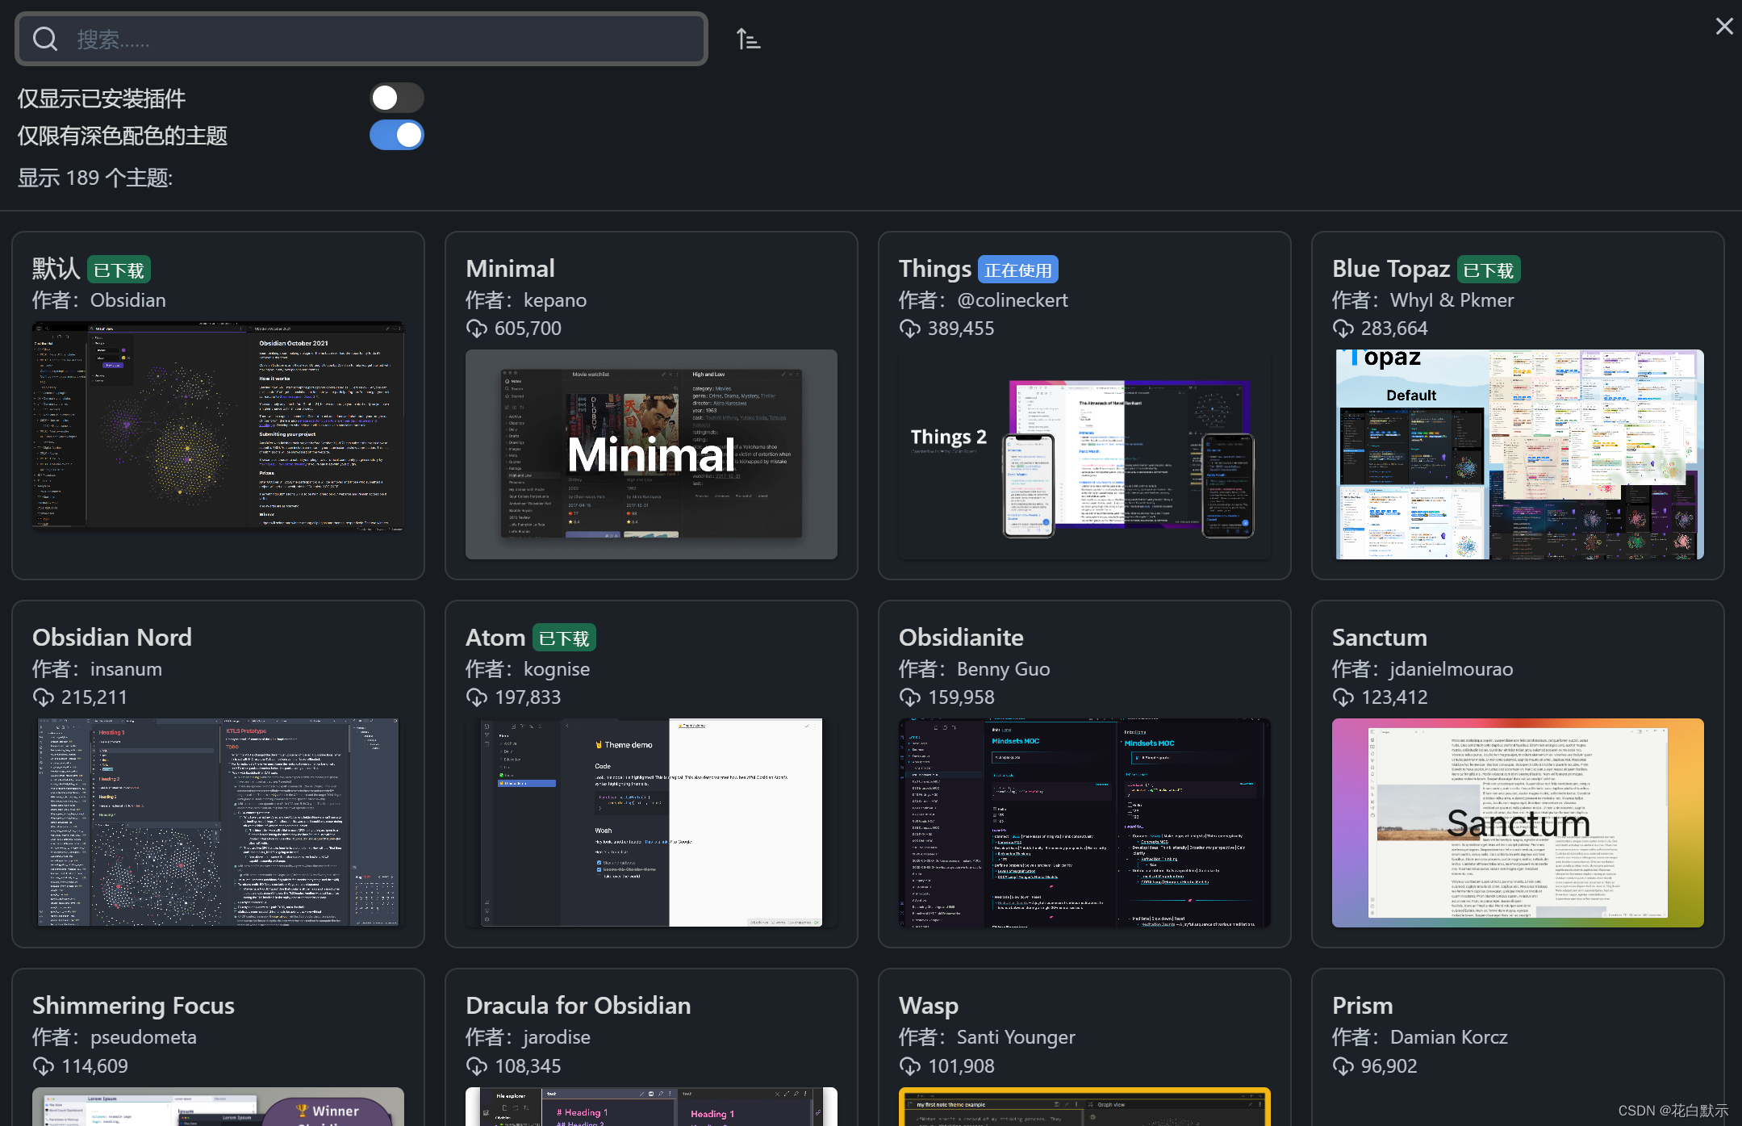This screenshot has width=1742, height=1126.
Task: Open the Shimmering Focus theme title
Action: click(x=133, y=1006)
